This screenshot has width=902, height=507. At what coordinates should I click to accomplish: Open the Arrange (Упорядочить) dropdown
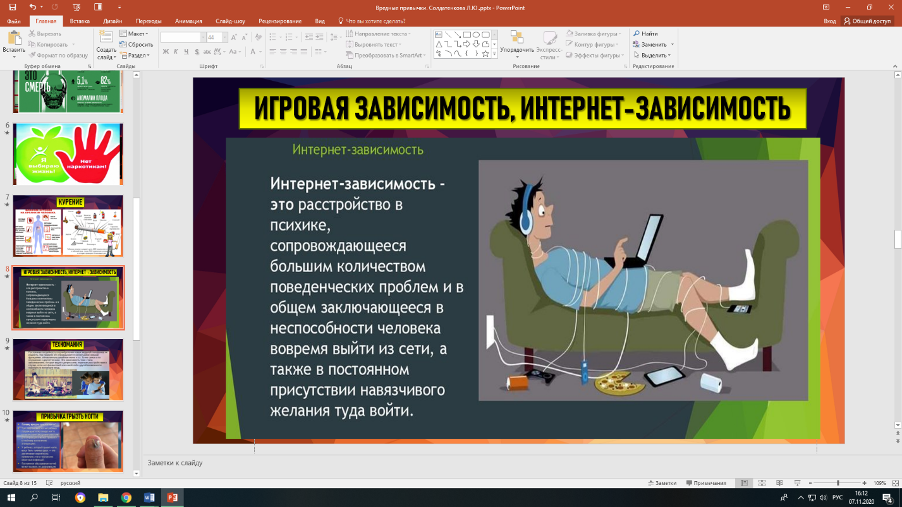click(517, 44)
